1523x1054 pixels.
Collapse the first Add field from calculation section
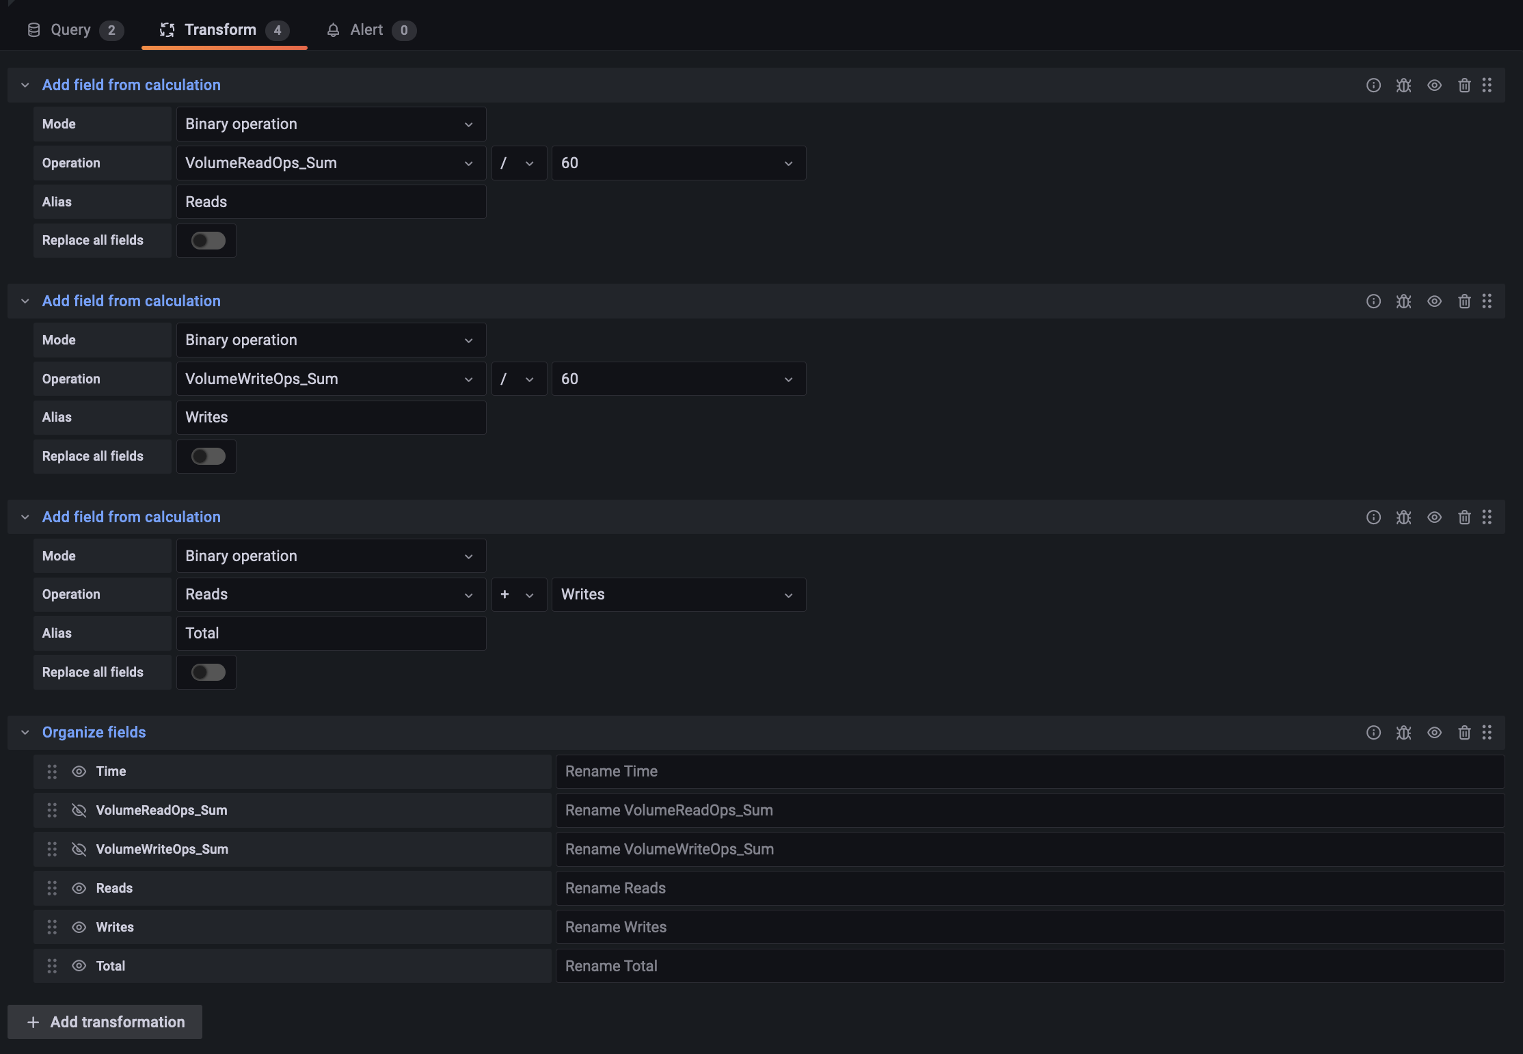pyautogui.click(x=25, y=85)
